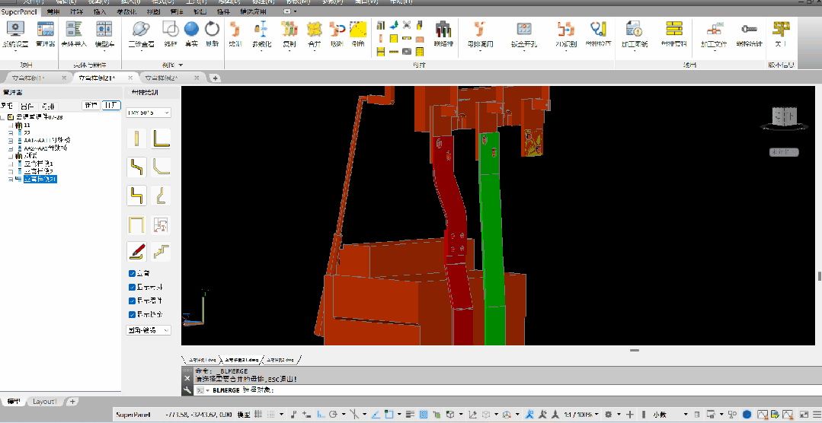Screen dimensions: 822x423
Task: Click the copy busbar icon
Action: point(289,29)
